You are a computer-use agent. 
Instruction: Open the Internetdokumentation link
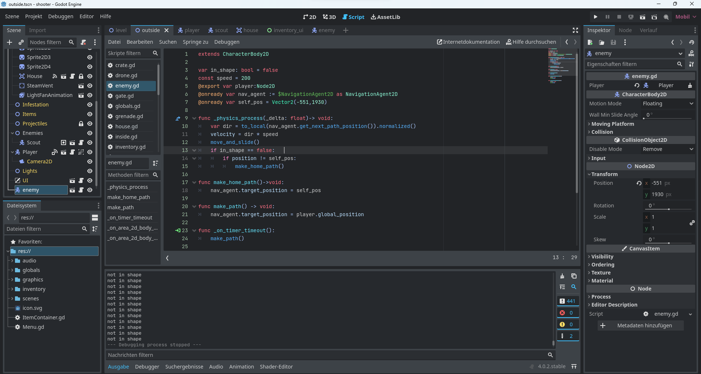468,42
